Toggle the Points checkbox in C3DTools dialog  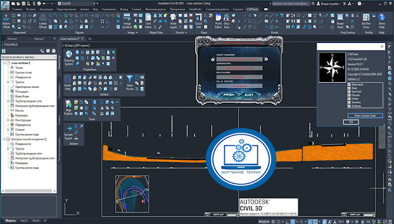pos(349,98)
